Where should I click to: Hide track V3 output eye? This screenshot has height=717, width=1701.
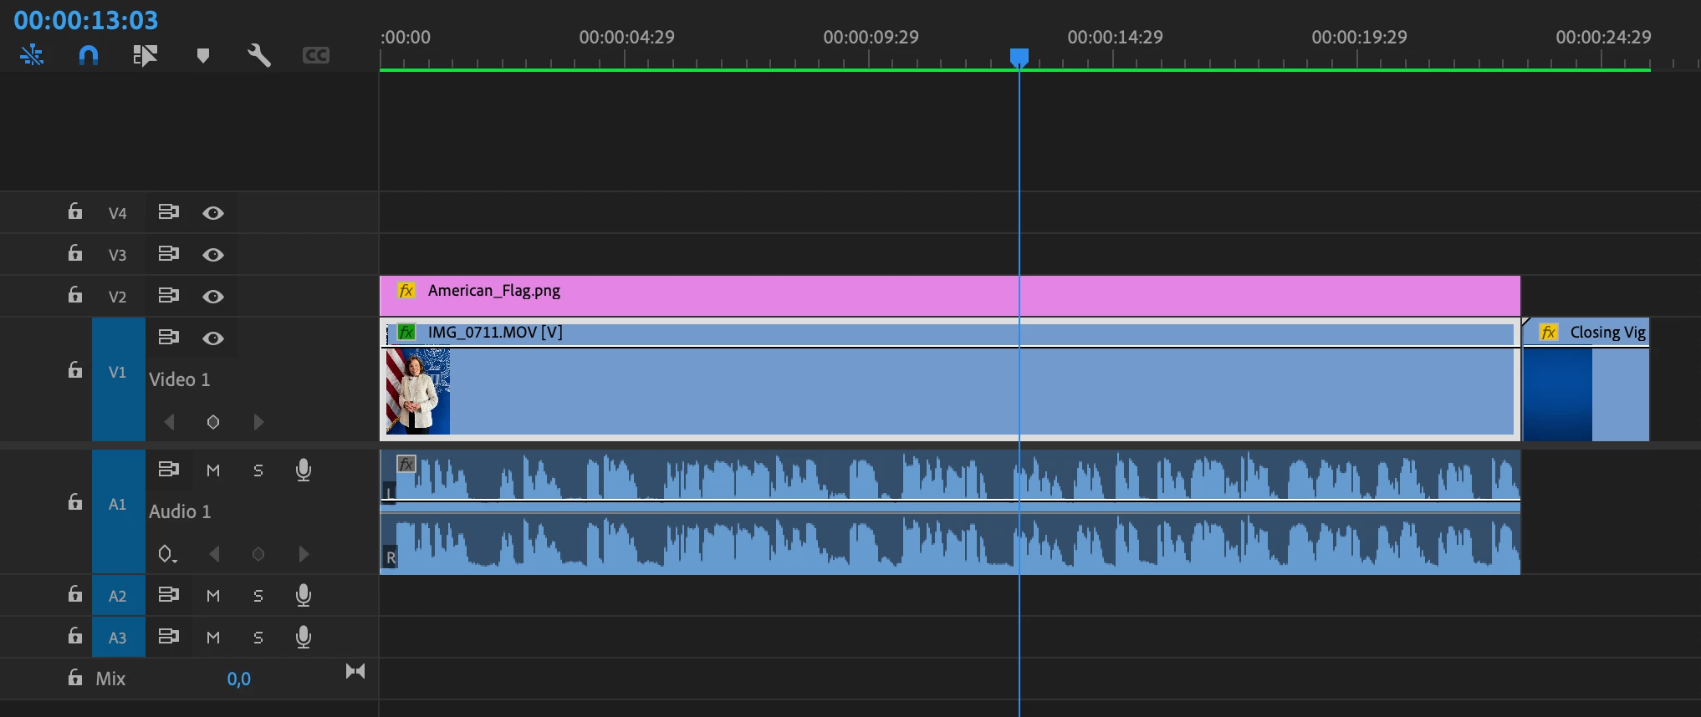click(213, 255)
